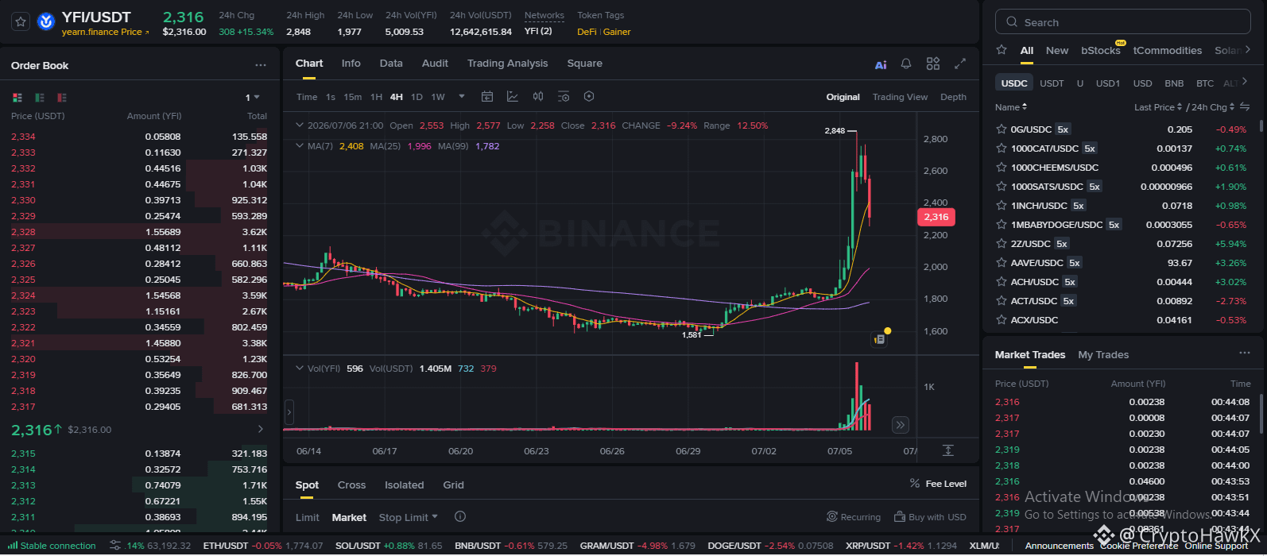The image size is (1267, 556).
Task: Expand the chart to fullscreen
Action: click(x=960, y=64)
